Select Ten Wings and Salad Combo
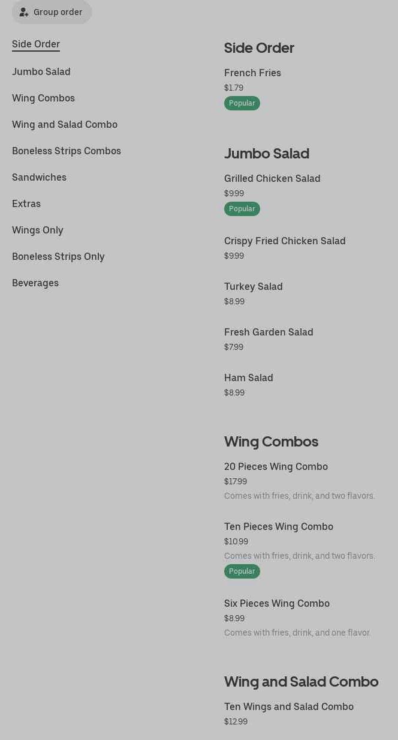This screenshot has width=398, height=740. point(289,707)
